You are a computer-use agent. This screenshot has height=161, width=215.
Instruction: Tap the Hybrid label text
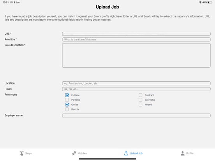148,105
